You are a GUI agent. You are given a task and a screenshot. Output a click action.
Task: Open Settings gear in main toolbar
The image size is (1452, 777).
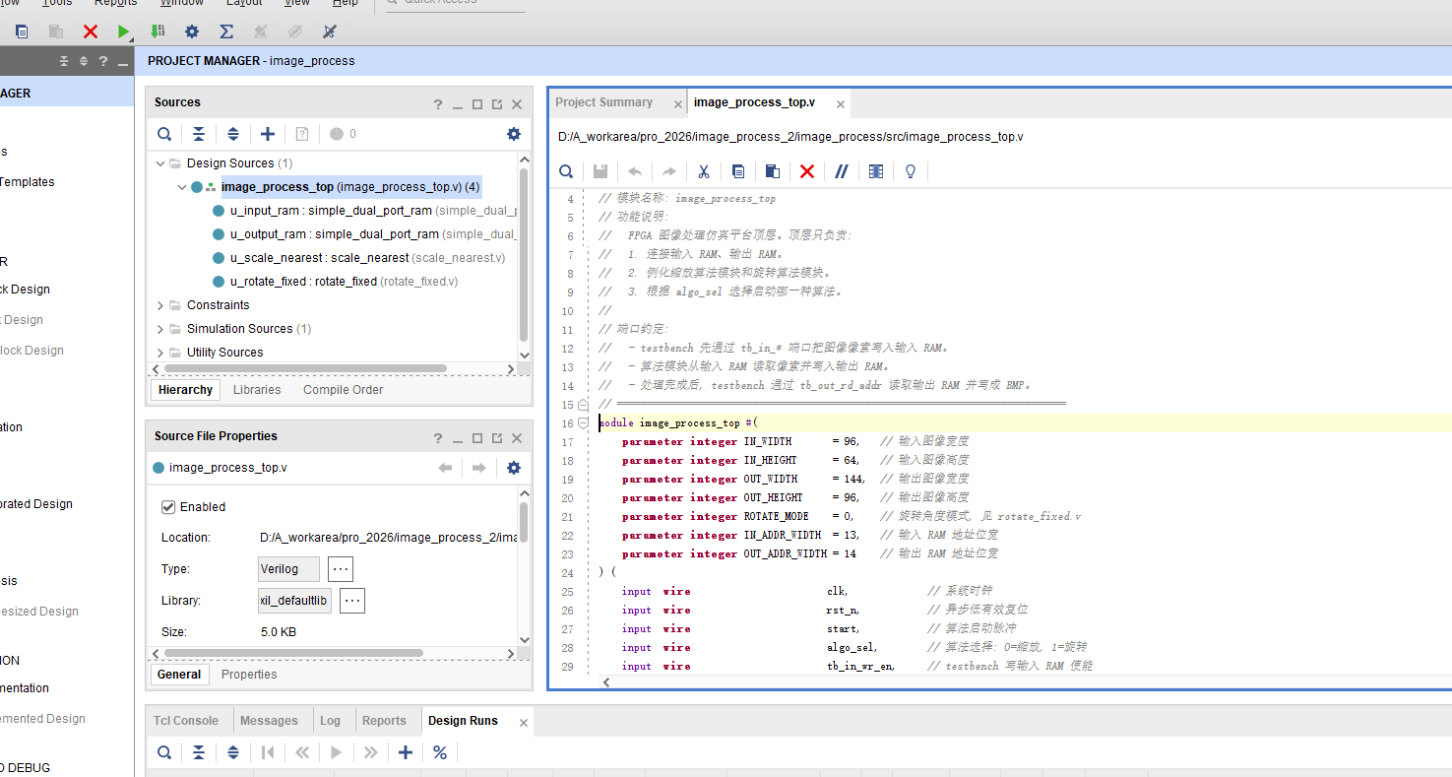click(192, 32)
